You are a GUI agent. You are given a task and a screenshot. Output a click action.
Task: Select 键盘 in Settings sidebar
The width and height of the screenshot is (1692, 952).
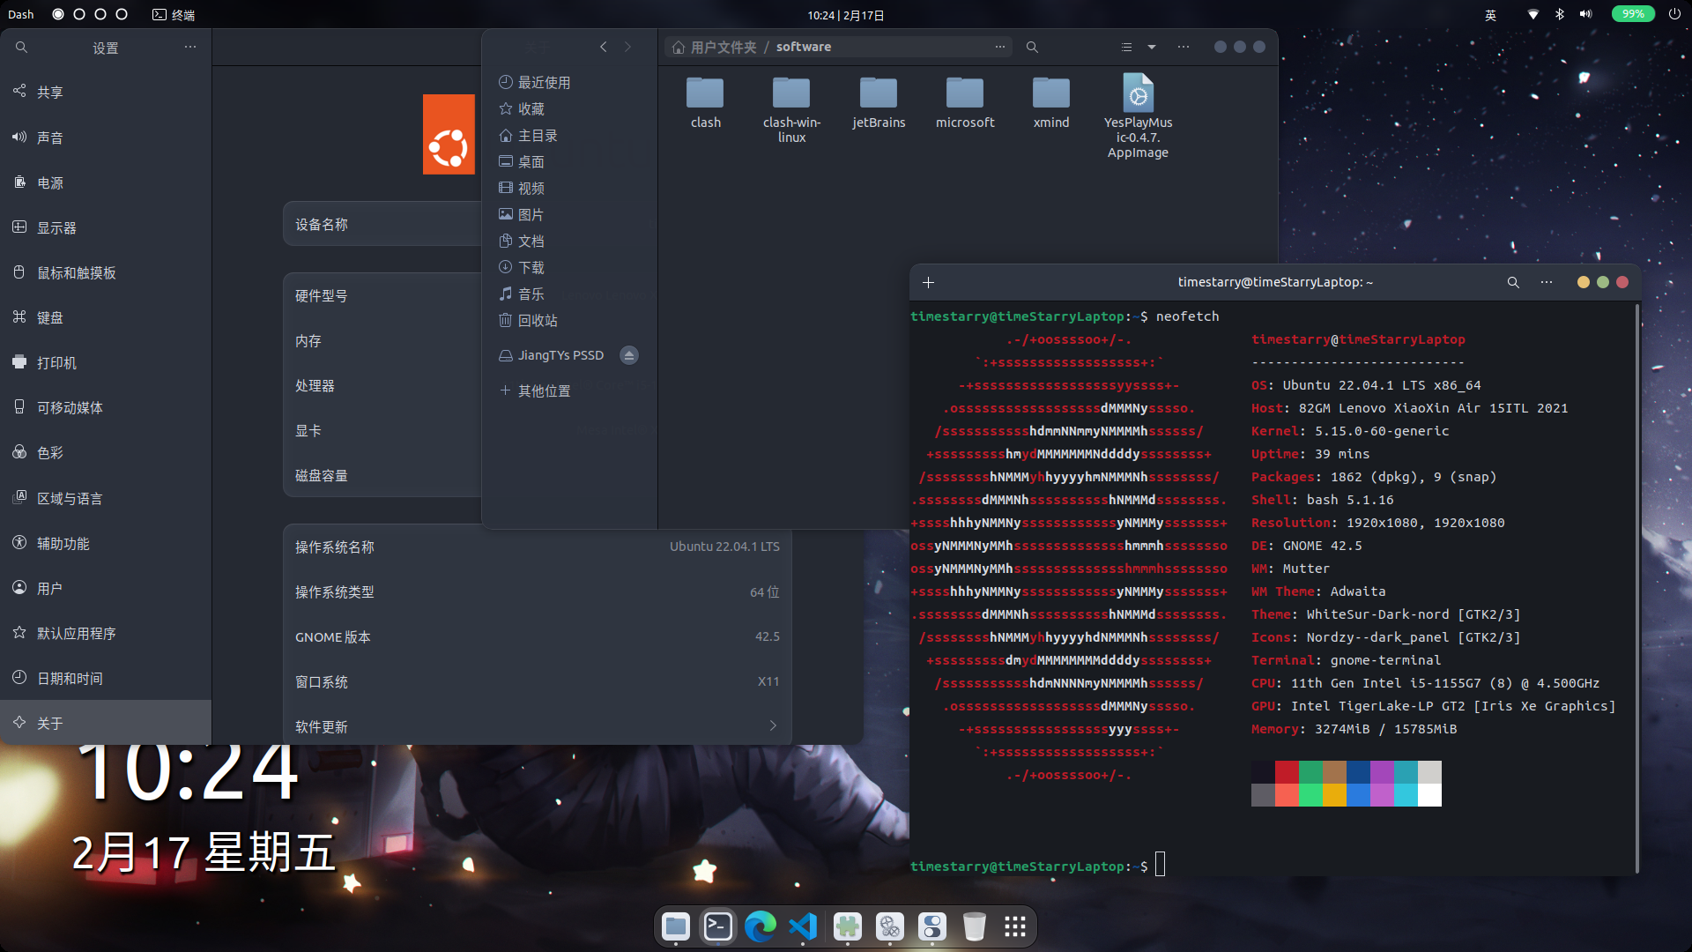106,317
